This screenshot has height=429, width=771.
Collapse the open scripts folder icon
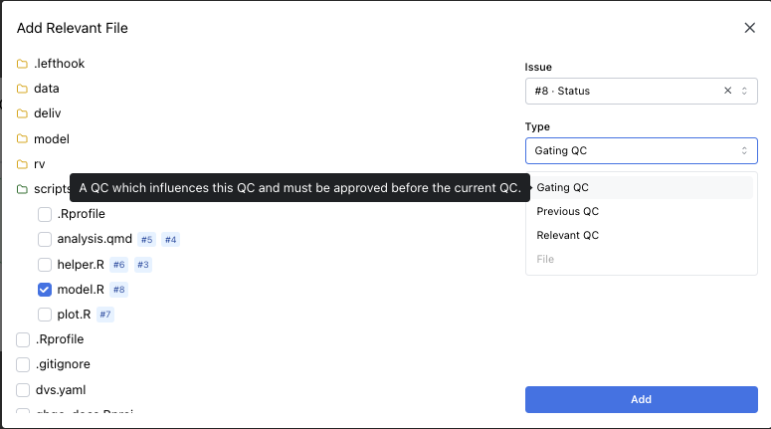pyautogui.click(x=22, y=189)
